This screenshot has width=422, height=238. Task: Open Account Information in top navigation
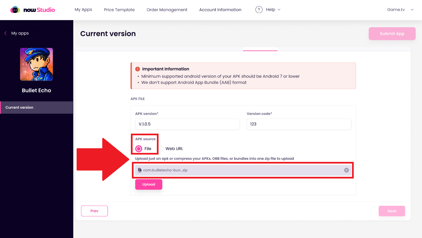point(220,10)
